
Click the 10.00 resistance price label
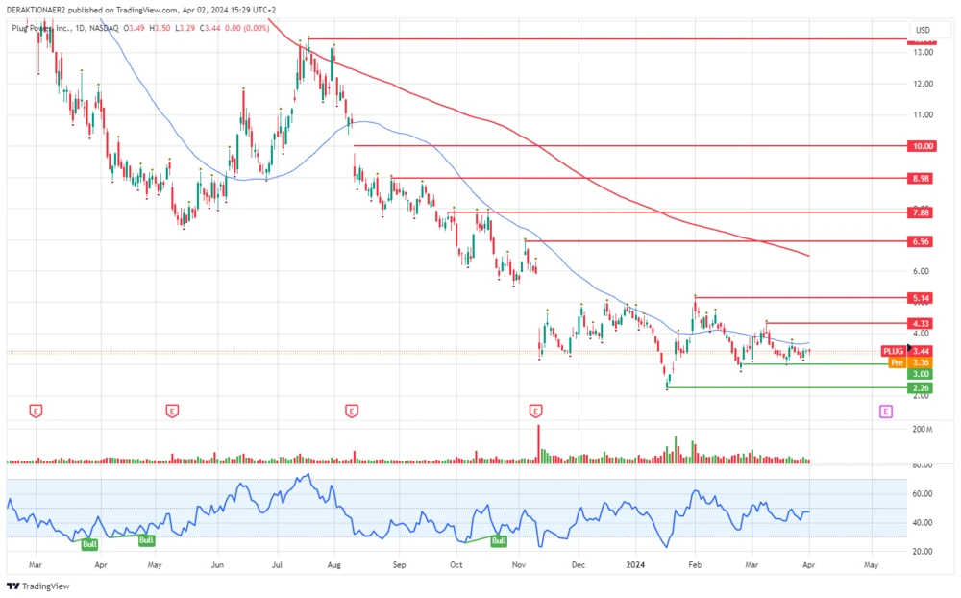(922, 146)
